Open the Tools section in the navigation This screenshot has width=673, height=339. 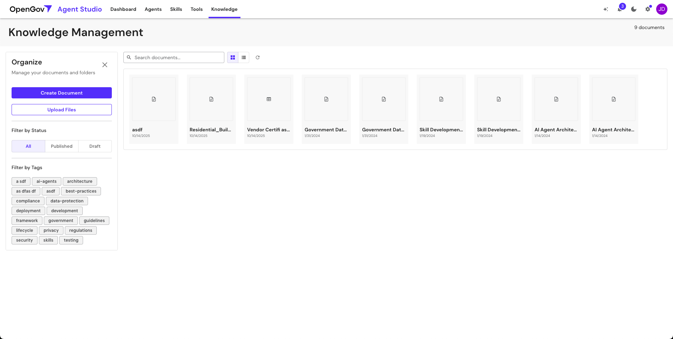tap(196, 9)
